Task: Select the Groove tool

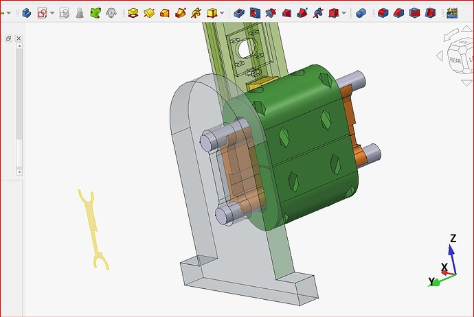Action: click(x=271, y=13)
